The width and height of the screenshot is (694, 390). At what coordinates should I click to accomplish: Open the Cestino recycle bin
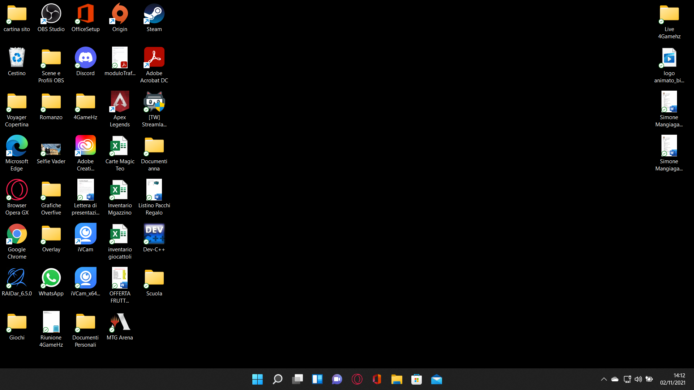coord(17,62)
